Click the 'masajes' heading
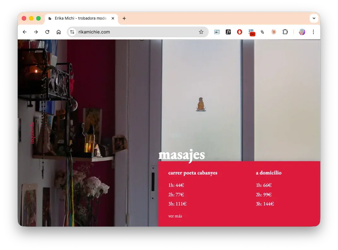This screenshot has height=250, width=338. [x=182, y=155]
